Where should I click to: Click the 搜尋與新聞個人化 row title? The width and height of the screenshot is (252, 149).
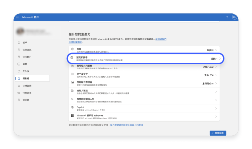85,99
